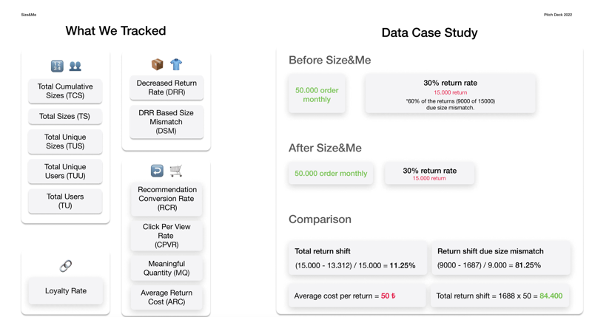This screenshot has height=317, width=592.
Task: Select Decreased Return Rate (DRR) card
Action: tap(166, 88)
